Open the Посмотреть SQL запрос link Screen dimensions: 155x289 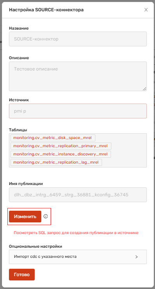76,233
